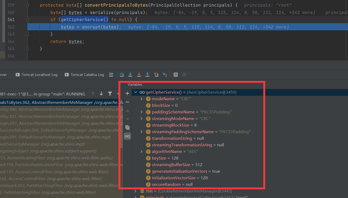The height and width of the screenshot is (198, 348).
Task: Click the highlighted getCipherService() call in code
Action: [85, 20]
